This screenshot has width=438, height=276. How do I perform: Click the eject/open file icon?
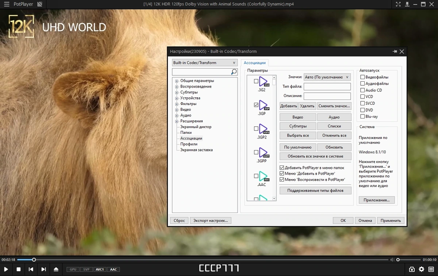click(56, 269)
